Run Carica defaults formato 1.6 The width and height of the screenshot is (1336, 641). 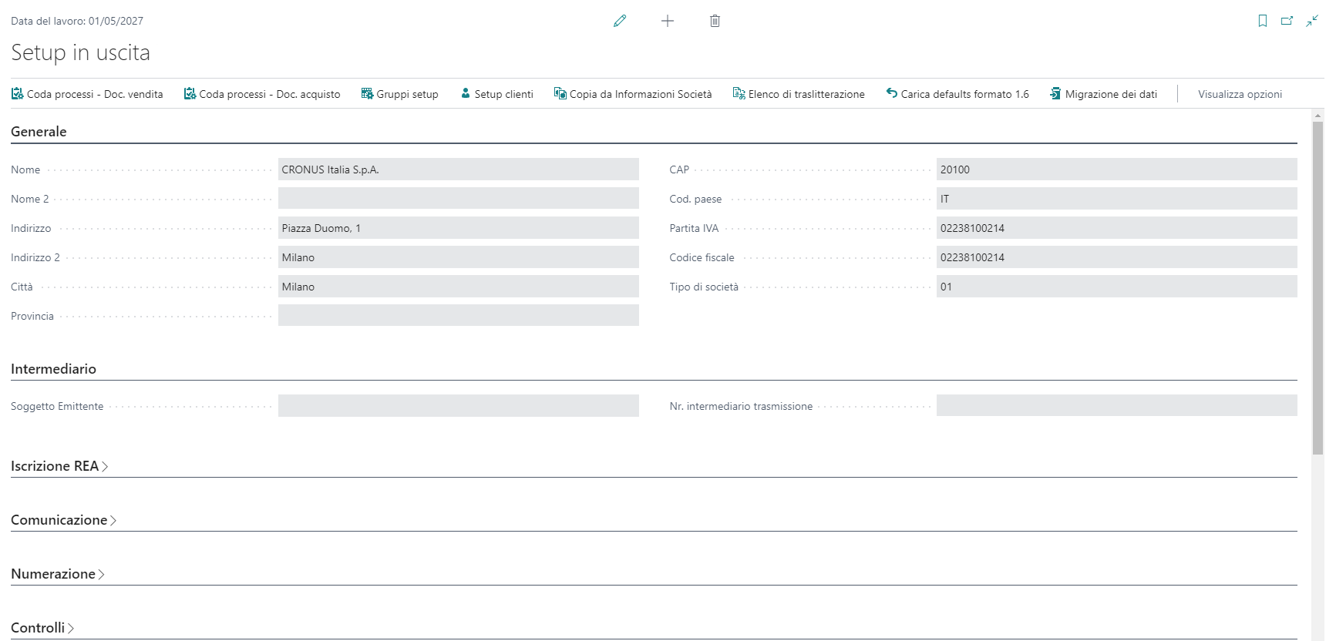[957, 94]
